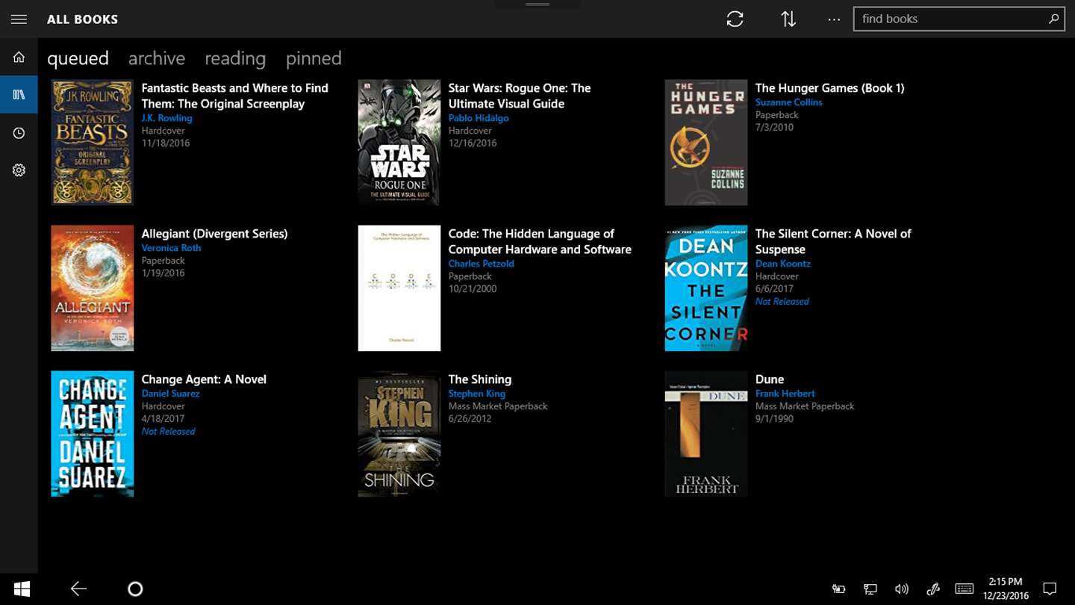The height and width of the screenshot is (605, 1075).
Task: Open The Shining book cover
Action: (x=399, y=434)
